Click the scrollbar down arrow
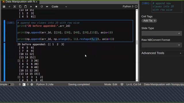Screen dimensions: 184x103 pos(137,80)
